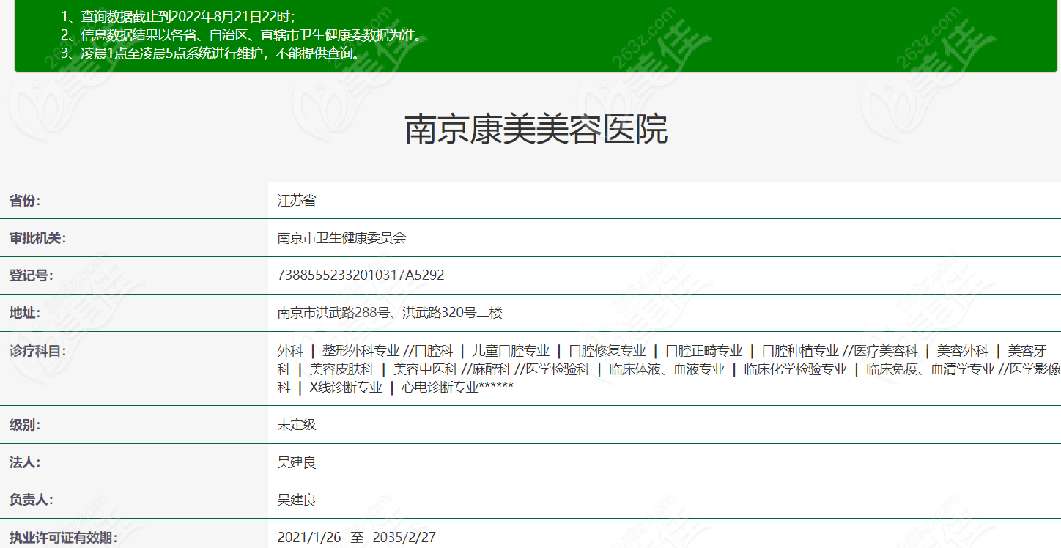1061x548 pixels.
Task: Select the 审批机关 label
Action: click(x=37, y=238)
